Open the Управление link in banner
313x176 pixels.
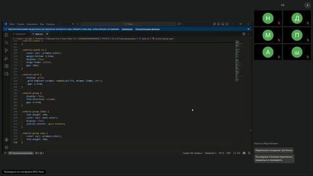(127, 29)
